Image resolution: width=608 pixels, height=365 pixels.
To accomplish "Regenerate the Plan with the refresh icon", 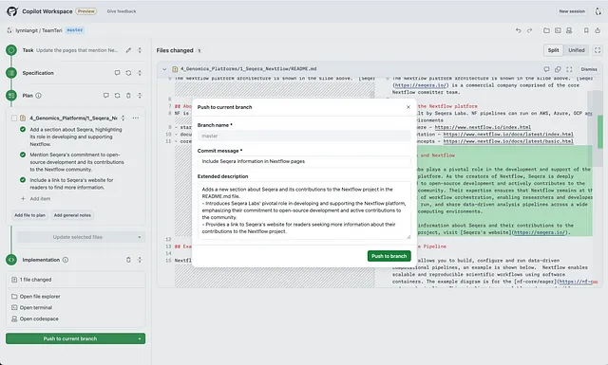I will click(x=117, y=95).
